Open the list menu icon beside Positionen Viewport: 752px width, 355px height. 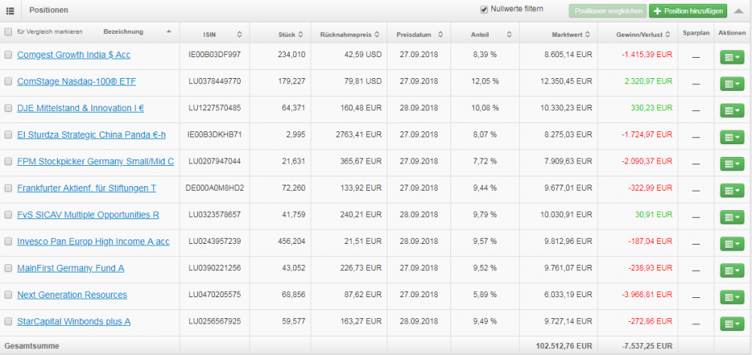click(x=10, y=10)
